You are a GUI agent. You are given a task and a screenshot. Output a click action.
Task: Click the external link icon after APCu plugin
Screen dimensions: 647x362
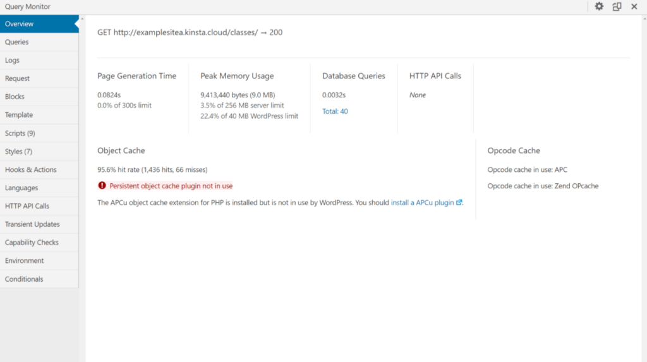click(x=459, y=203)
